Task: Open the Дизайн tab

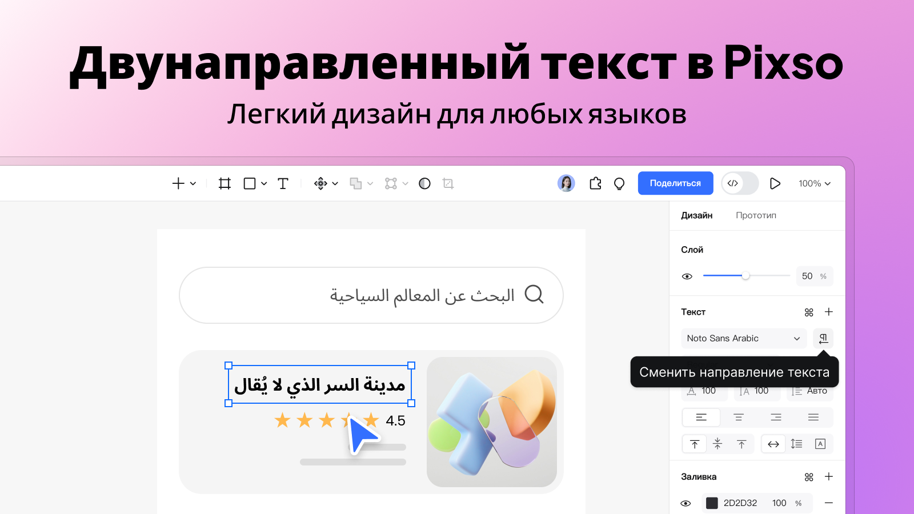Action: point(696,215)
